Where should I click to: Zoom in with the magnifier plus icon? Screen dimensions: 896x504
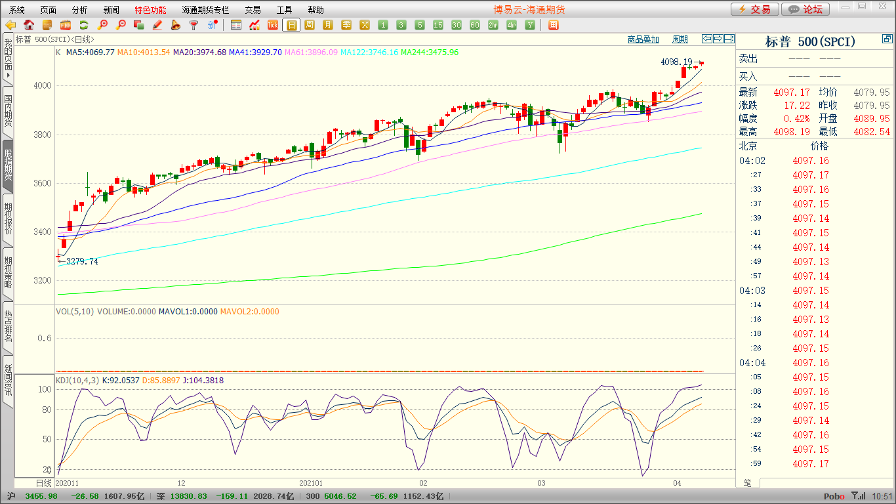(x=102, y=25)
